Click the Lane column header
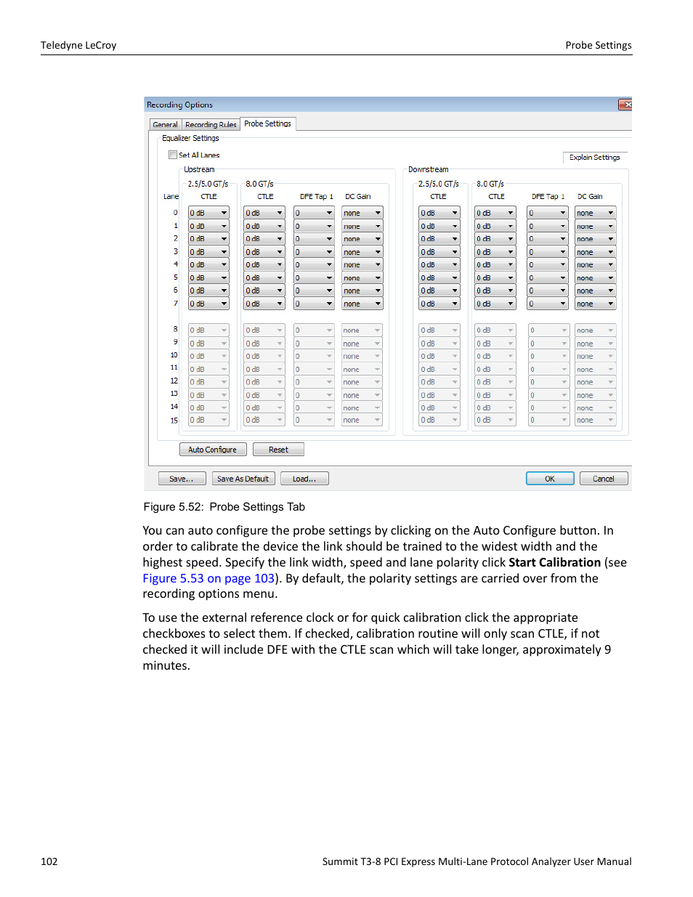Screen dimensions: 693x897 [x=171, y=196]
